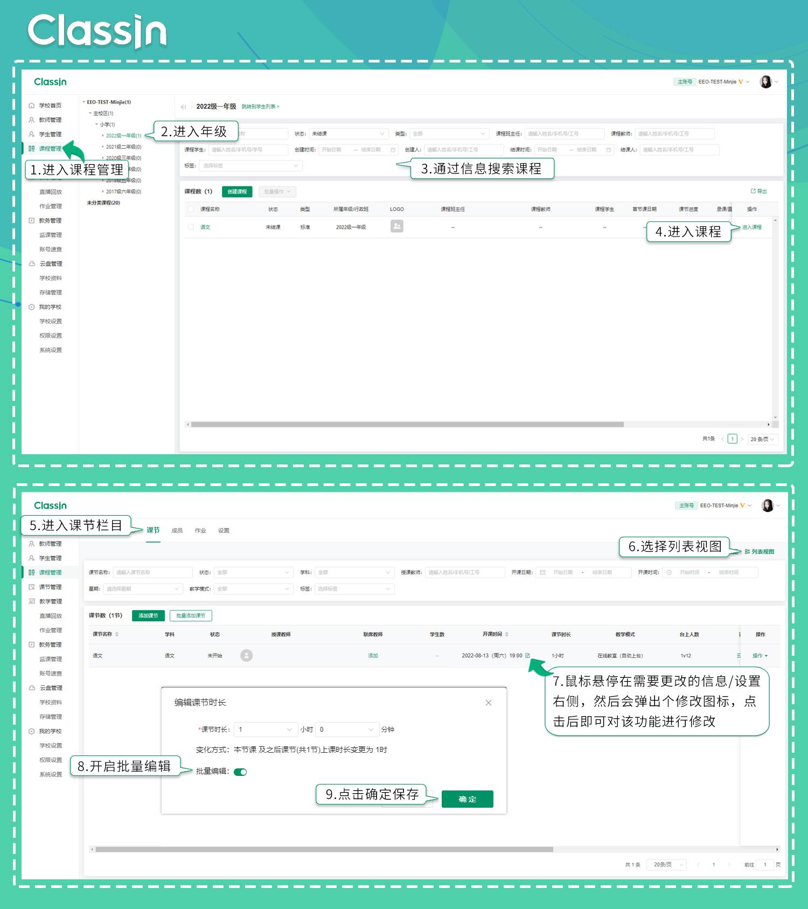Select 未分类课程(20) in the tree
Screen dimensions: 808x909
[103, 203]
